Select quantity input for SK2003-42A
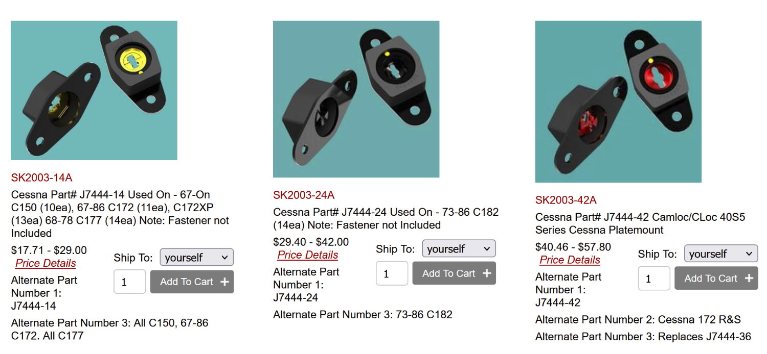This screenshot has height=354, width=767. pyautogui.click(x=653, y=279)
